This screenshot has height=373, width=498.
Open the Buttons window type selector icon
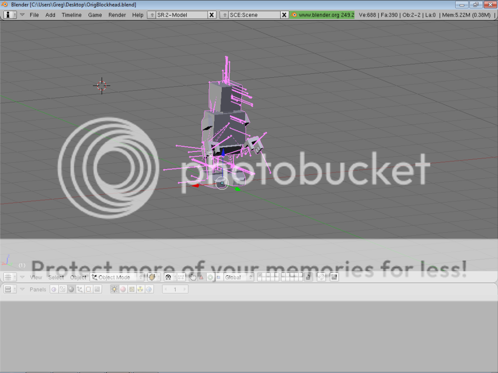pyautogui.click(x=10, y=289)
